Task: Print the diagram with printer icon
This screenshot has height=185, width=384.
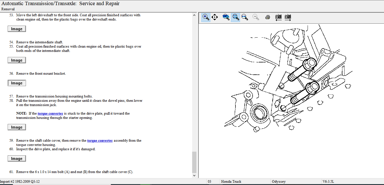Action: pos(267,17)
